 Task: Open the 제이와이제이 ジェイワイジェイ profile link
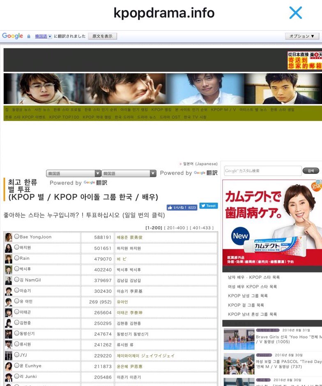click(x=146, y=356)
